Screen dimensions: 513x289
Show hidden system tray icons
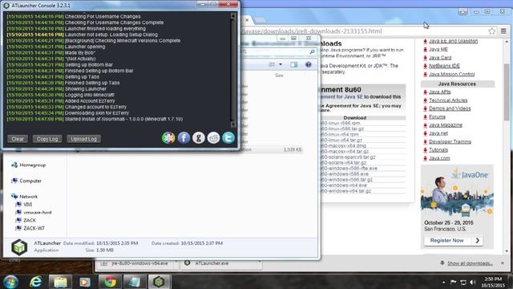[443, 282]
